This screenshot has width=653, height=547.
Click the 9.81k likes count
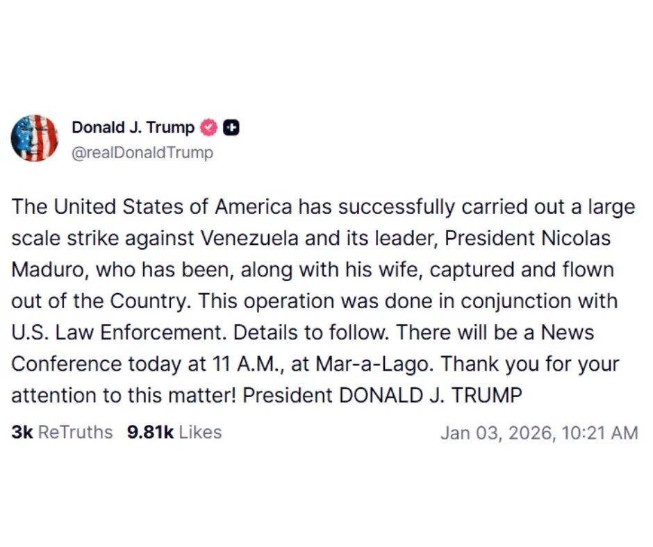pyautogui.click(x=150, y=432)
